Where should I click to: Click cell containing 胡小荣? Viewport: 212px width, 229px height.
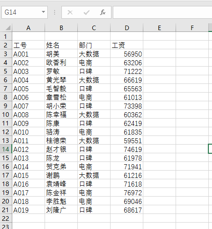coord(61,105)
